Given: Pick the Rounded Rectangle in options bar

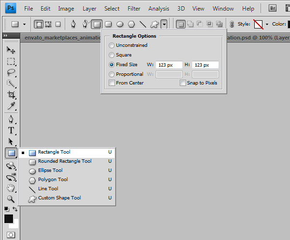Looking at the screenshot, I should click(x=108, y=24).
